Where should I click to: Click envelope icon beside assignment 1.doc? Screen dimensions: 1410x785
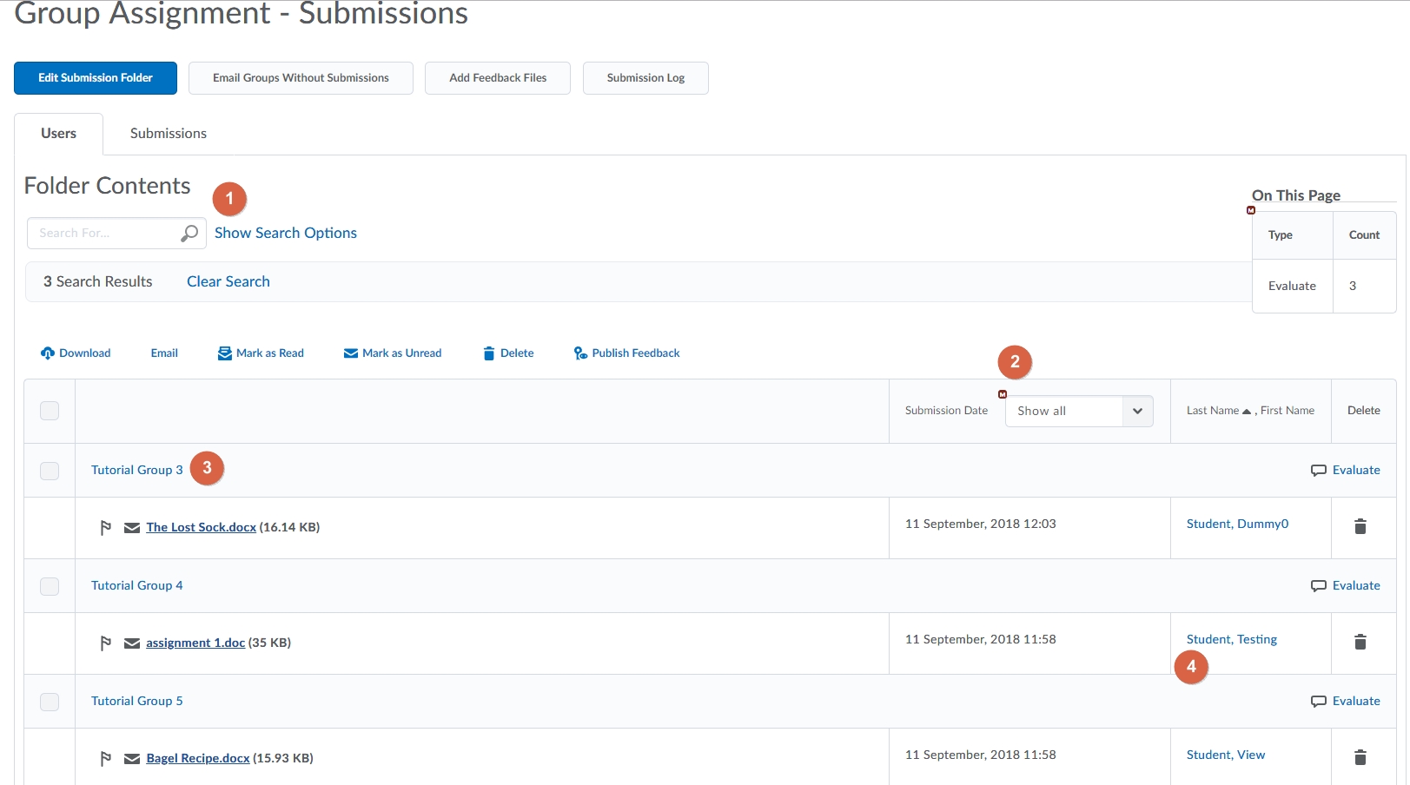click(x=132, y=643)
